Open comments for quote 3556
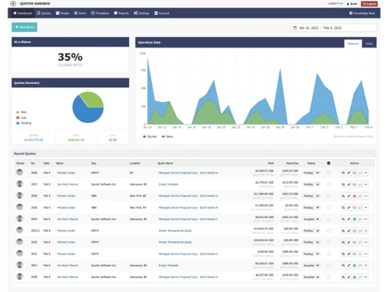The image size is (389, 292). pos(360,196)
